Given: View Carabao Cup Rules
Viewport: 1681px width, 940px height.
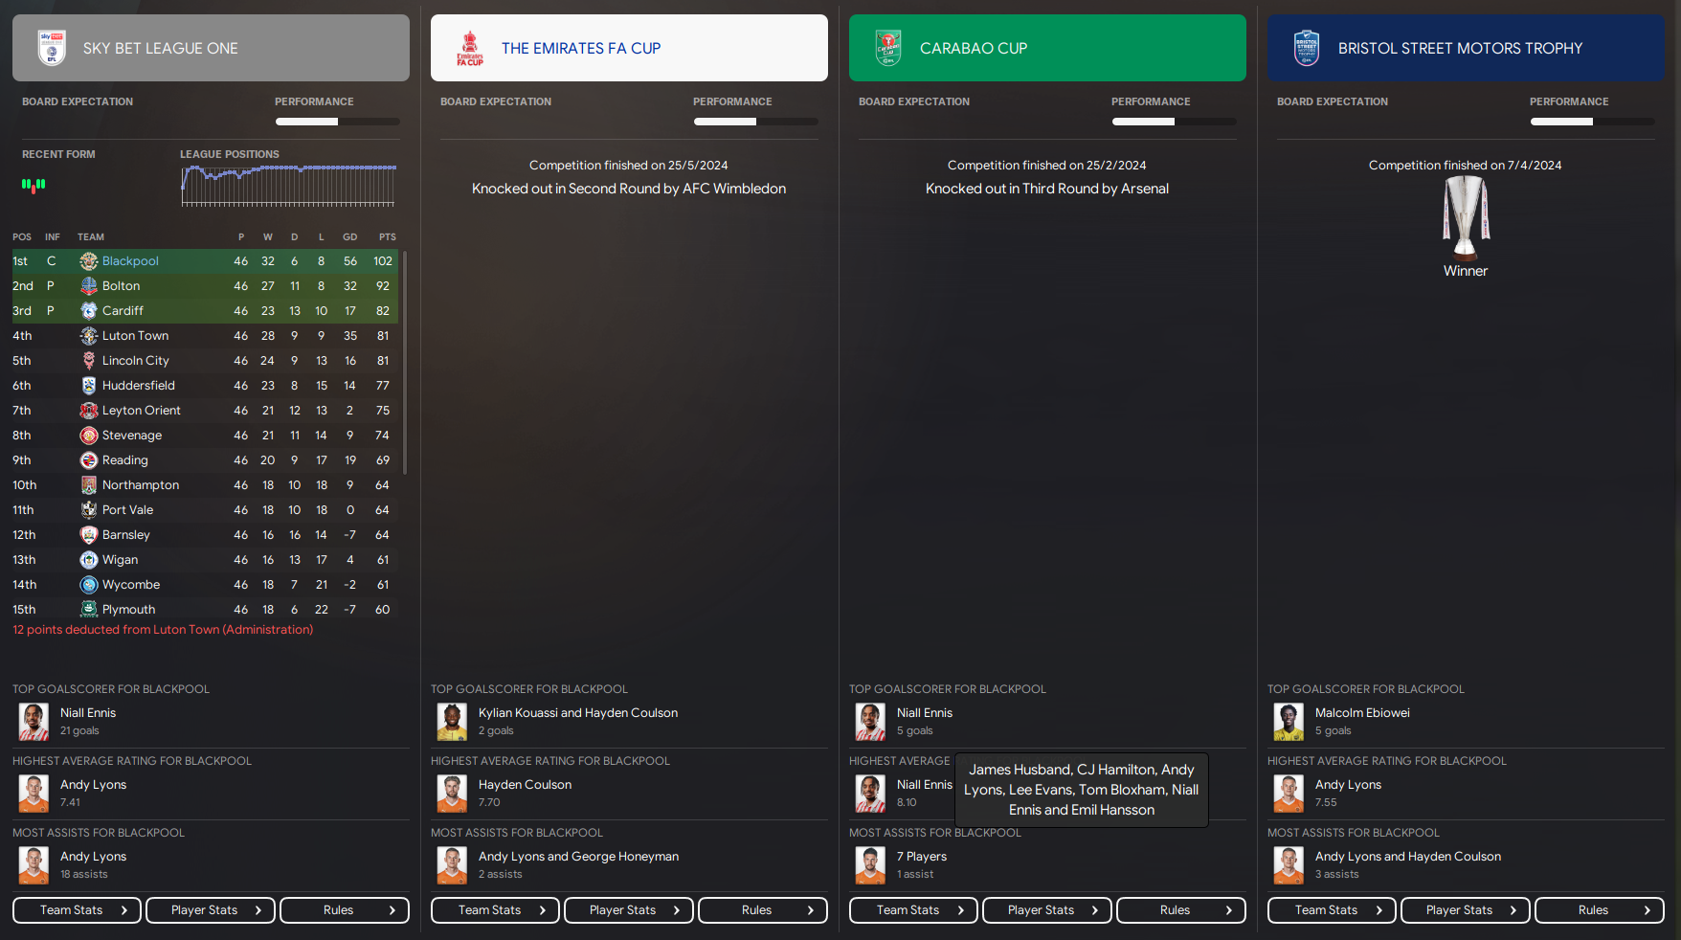Looking at the screenshot, I should [1181, 910].
